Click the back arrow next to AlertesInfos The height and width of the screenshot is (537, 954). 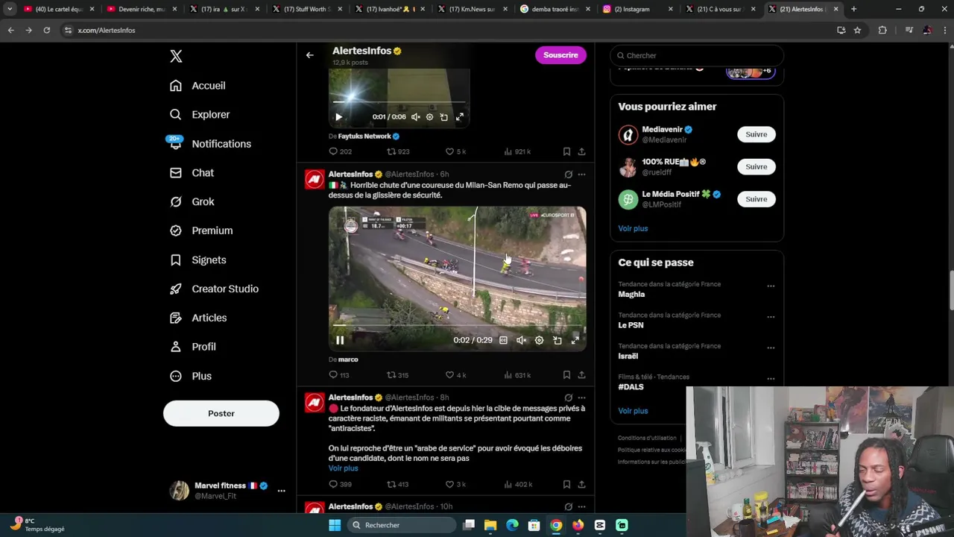(310, 55)
